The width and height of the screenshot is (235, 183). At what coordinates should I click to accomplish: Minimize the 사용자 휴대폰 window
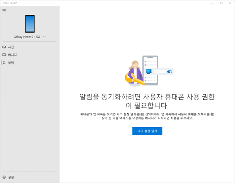pos(211,3)
